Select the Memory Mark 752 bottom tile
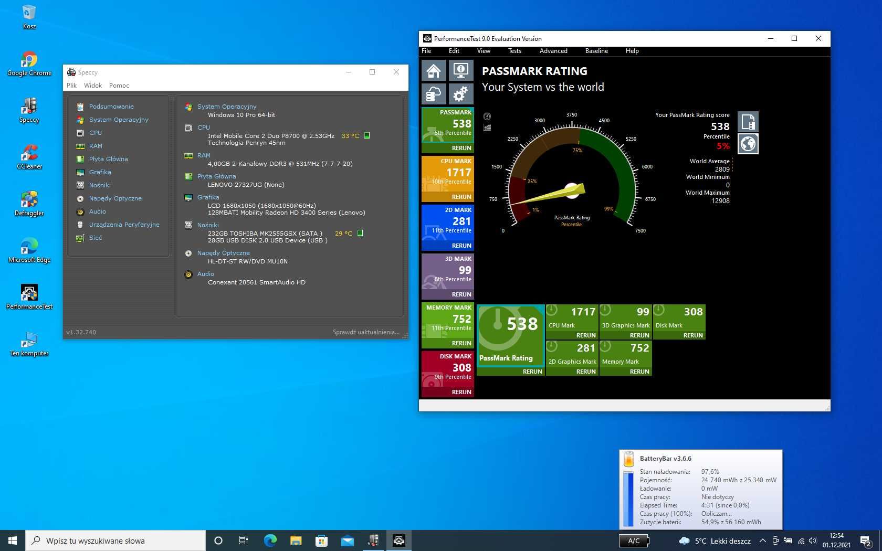This screenshot has height=551, width=882. [x=626, y=354]
